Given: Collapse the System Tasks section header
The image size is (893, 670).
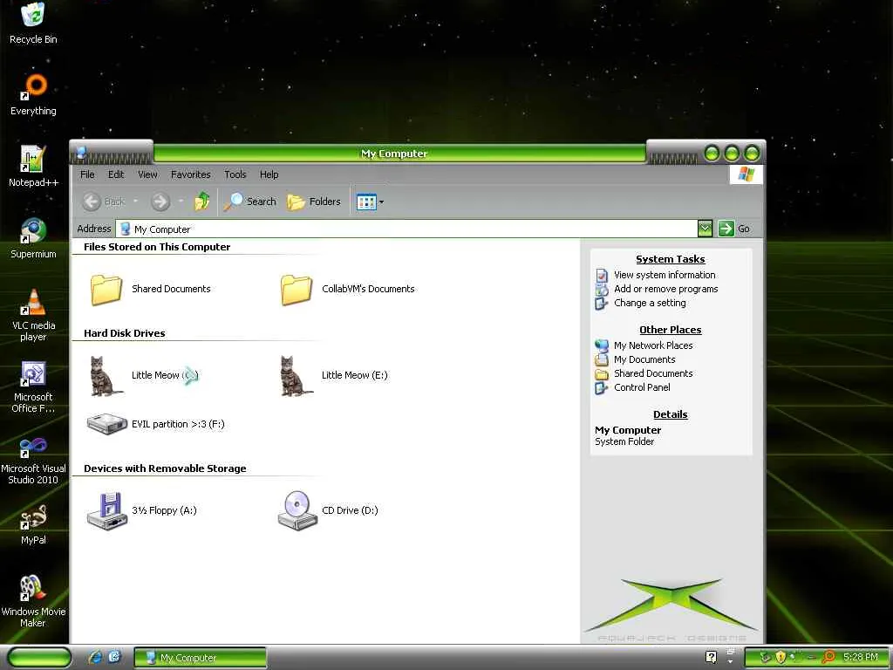Looking at the screenshot, I should pyautogui.click(x=671, y=259).
